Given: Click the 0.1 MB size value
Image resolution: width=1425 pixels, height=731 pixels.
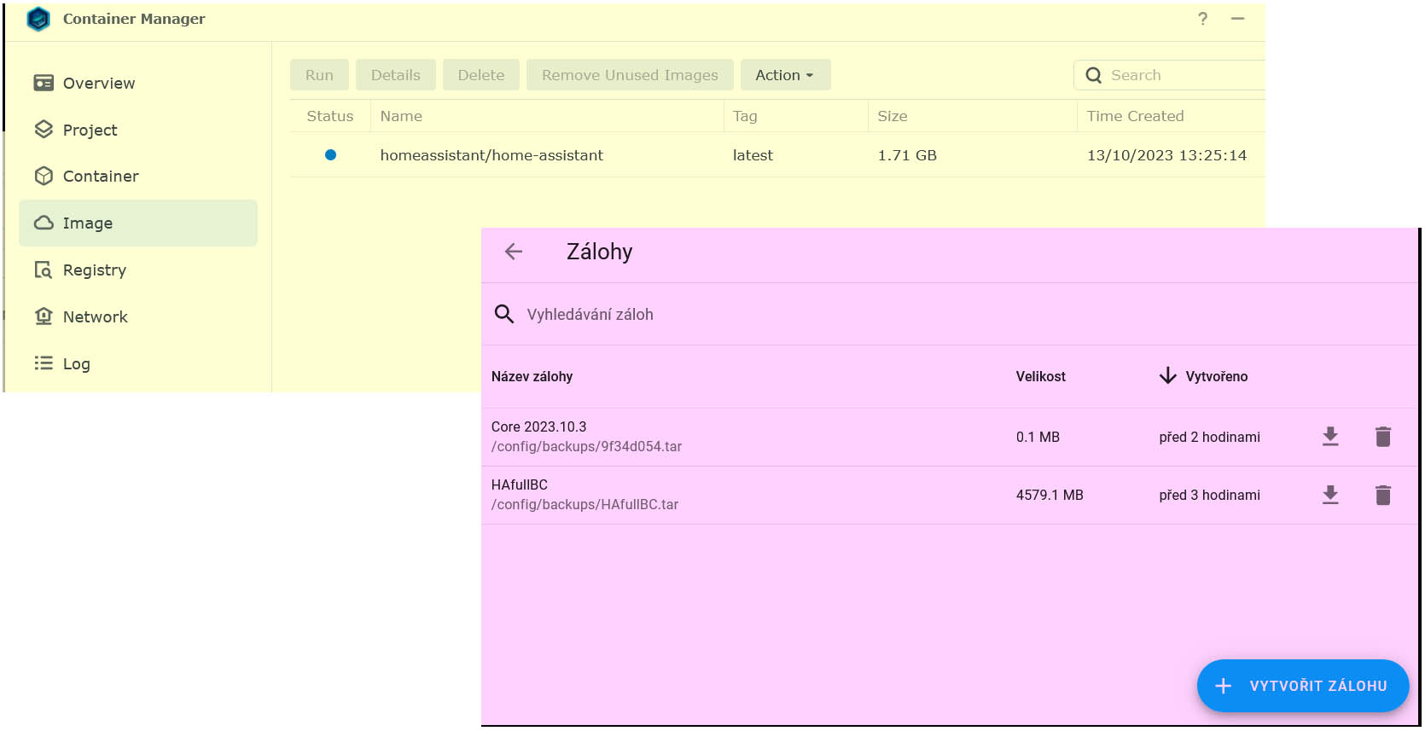Looking at the screenshot, I should click(x=1038, y=437).
